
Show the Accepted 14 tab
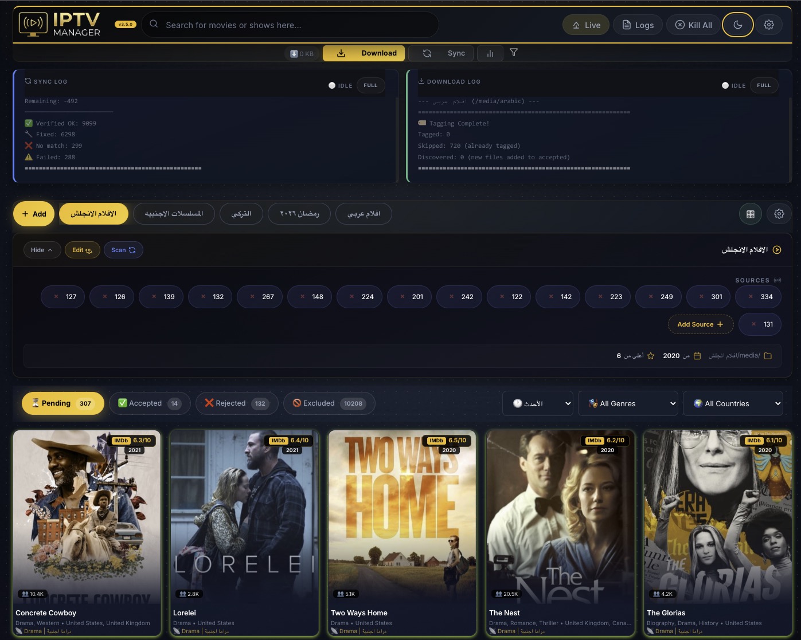150,403
